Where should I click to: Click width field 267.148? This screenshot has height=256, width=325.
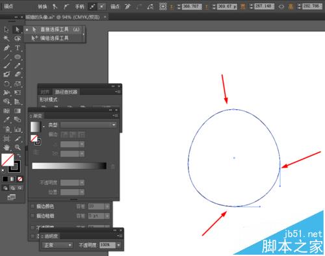264,6
